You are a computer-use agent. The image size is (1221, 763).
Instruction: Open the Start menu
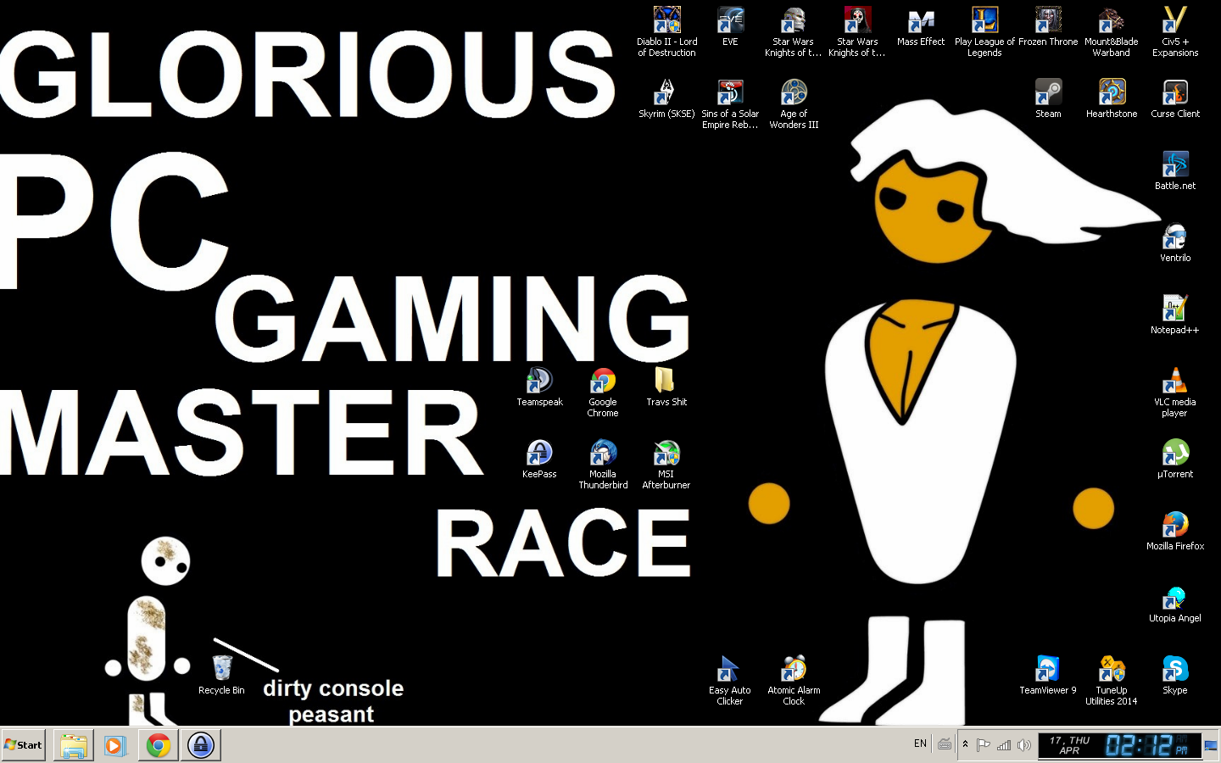tap(24, 745)
